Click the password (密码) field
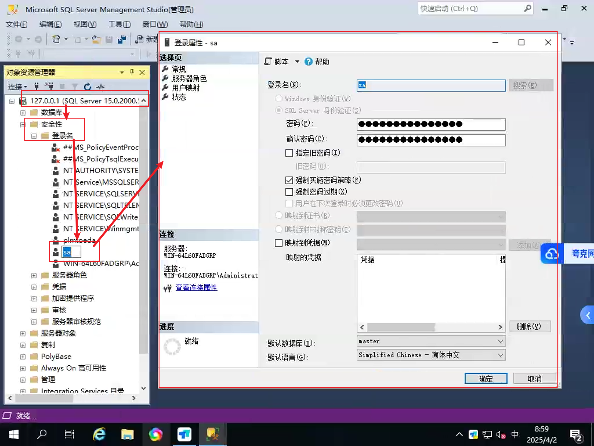 pos(431,124)
